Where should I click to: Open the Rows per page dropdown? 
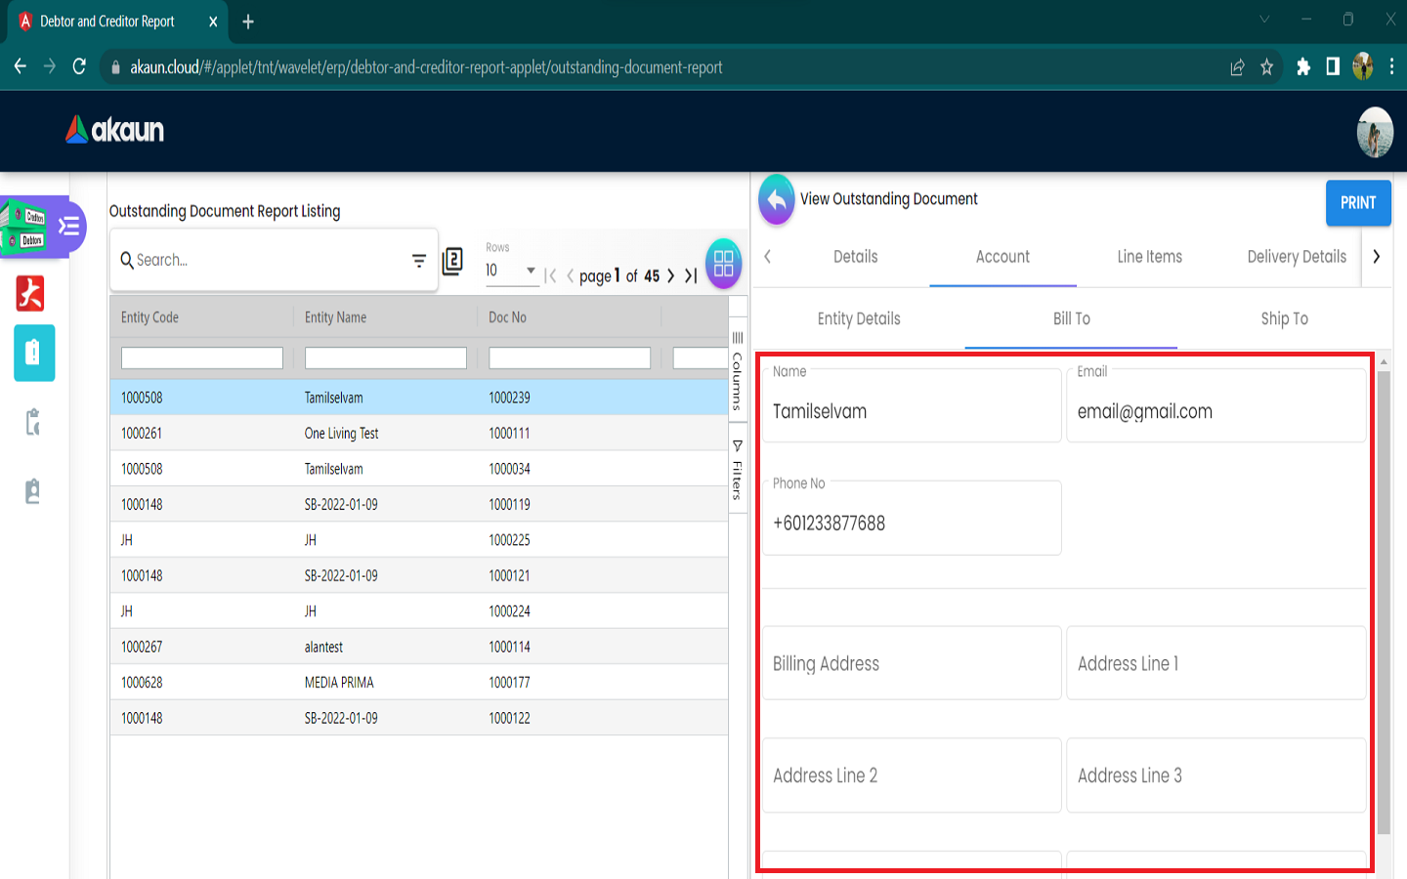(x=511, y=271)
